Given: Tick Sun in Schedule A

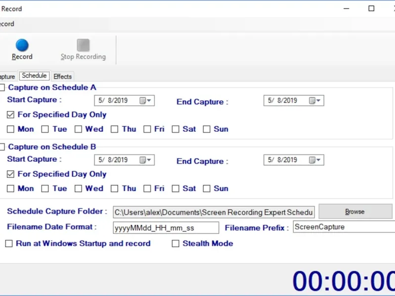Looking at the screenshot, I should (206, 129).
